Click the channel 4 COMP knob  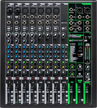tap(32, 41)
